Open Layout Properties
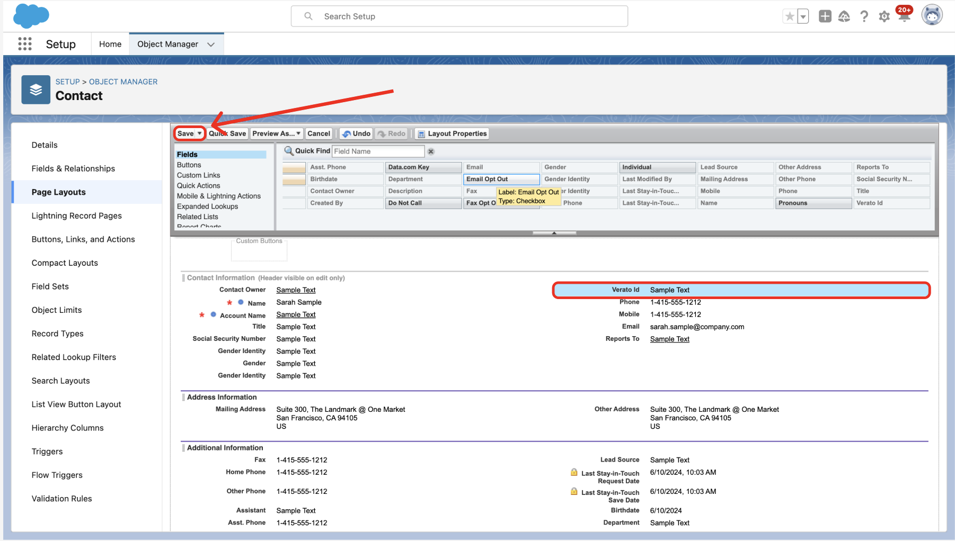 coord(452,133)
